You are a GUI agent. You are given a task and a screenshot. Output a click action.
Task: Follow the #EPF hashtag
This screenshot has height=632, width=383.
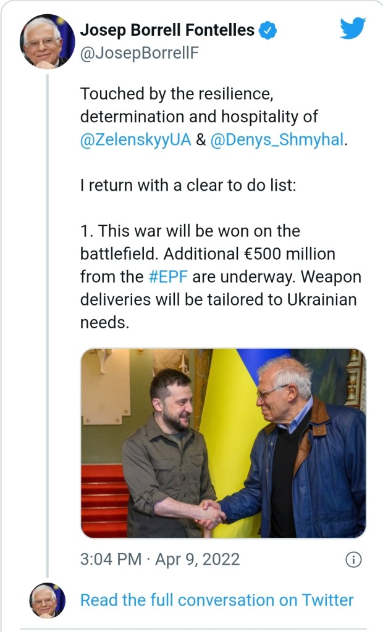168,276
